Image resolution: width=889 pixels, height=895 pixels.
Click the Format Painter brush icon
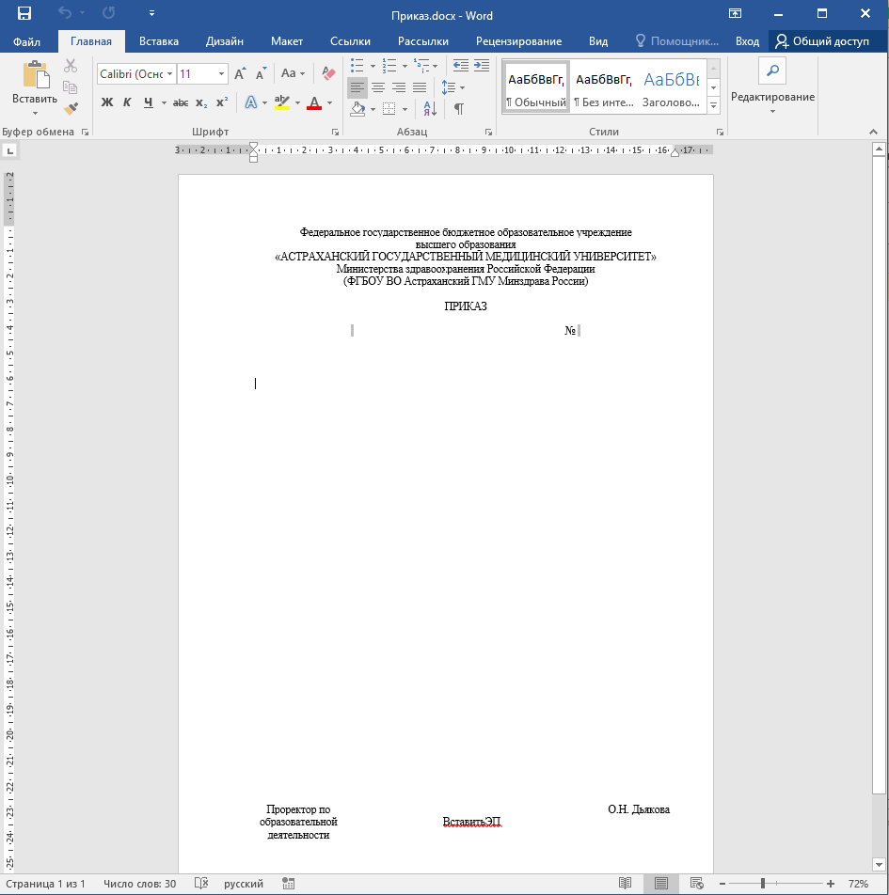tap(71, 109)
